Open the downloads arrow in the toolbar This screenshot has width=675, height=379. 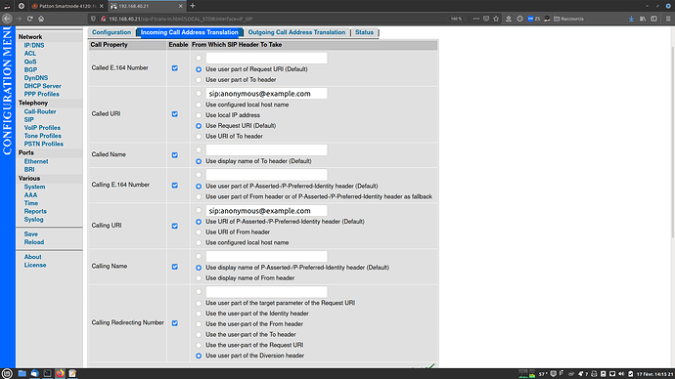pyautogui.click(x=631, y=19)
